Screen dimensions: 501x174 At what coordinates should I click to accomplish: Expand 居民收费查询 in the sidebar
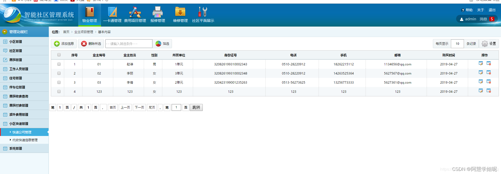point(24,96)
